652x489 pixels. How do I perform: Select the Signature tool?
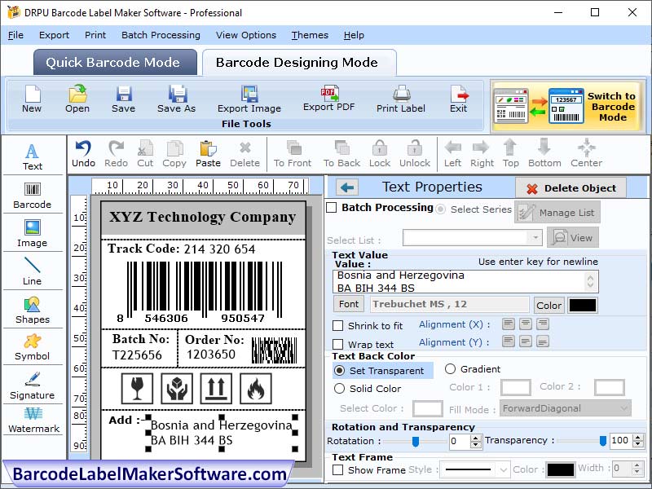pyautogui.click(x=33, y=385)
